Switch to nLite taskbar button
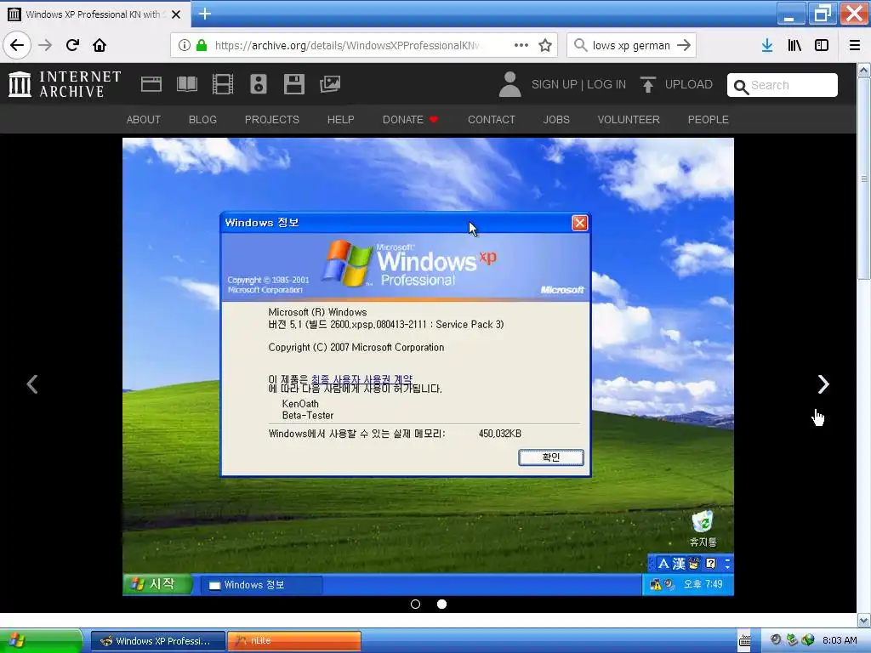 pyautogui.click(x=293, y=641)
